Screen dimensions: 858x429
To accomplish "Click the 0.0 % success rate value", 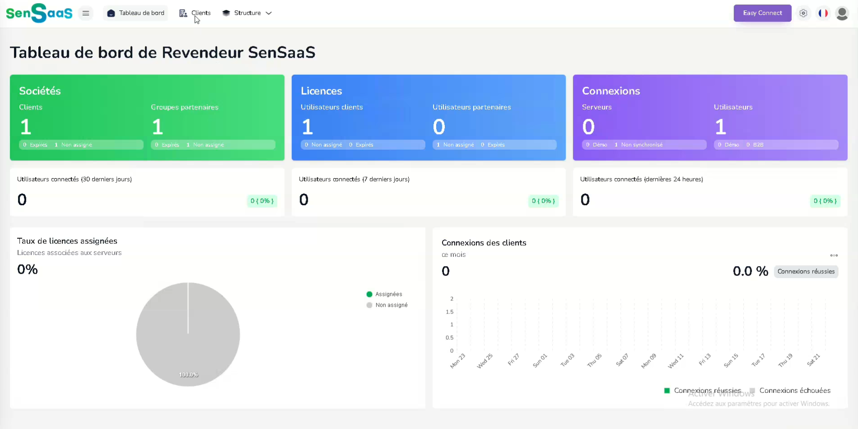I will tap(750, 271).
